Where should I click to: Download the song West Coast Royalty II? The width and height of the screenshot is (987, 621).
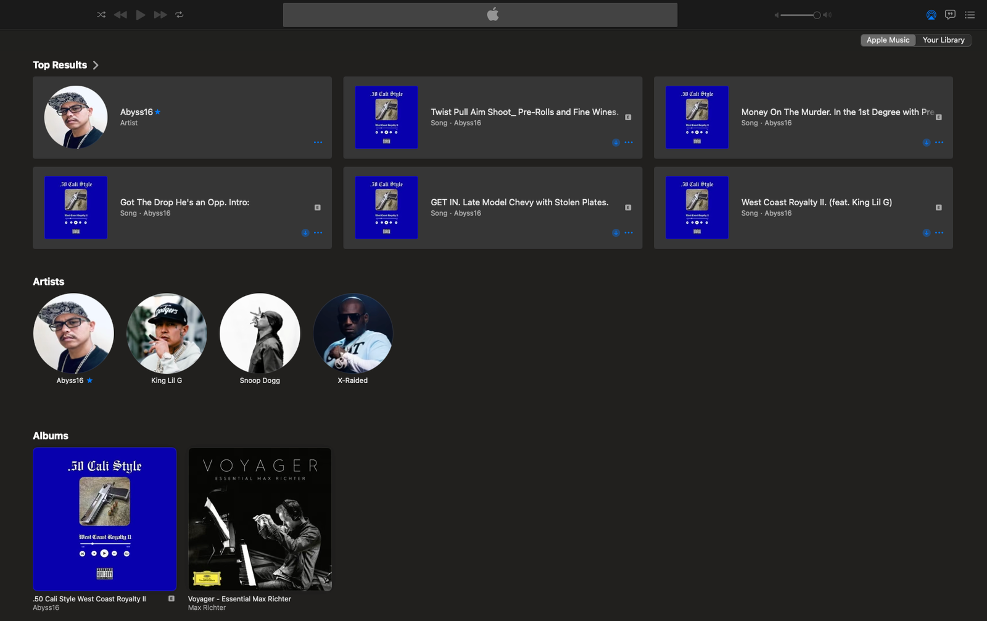926,233
